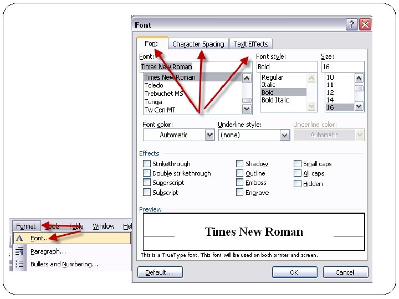Tick the Subscript checkbox

pyautogui.click(x=146, y=192)
